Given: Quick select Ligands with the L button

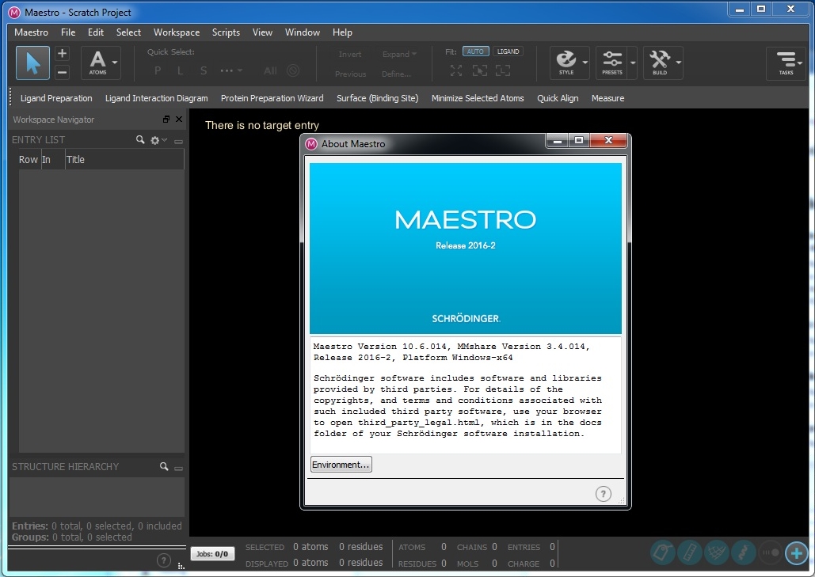Looking at the screenshot, I should pyautogui.click(x=180, y=70).
